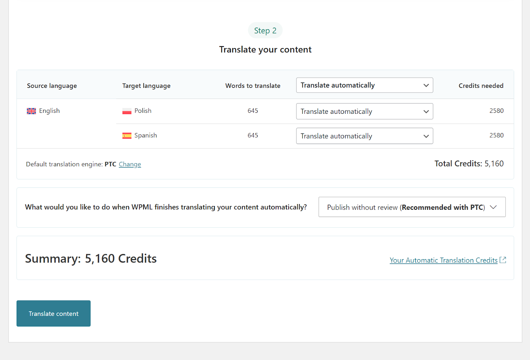Click the UK flag icon beside English
530x360 pixels.
tap(31, 111)
